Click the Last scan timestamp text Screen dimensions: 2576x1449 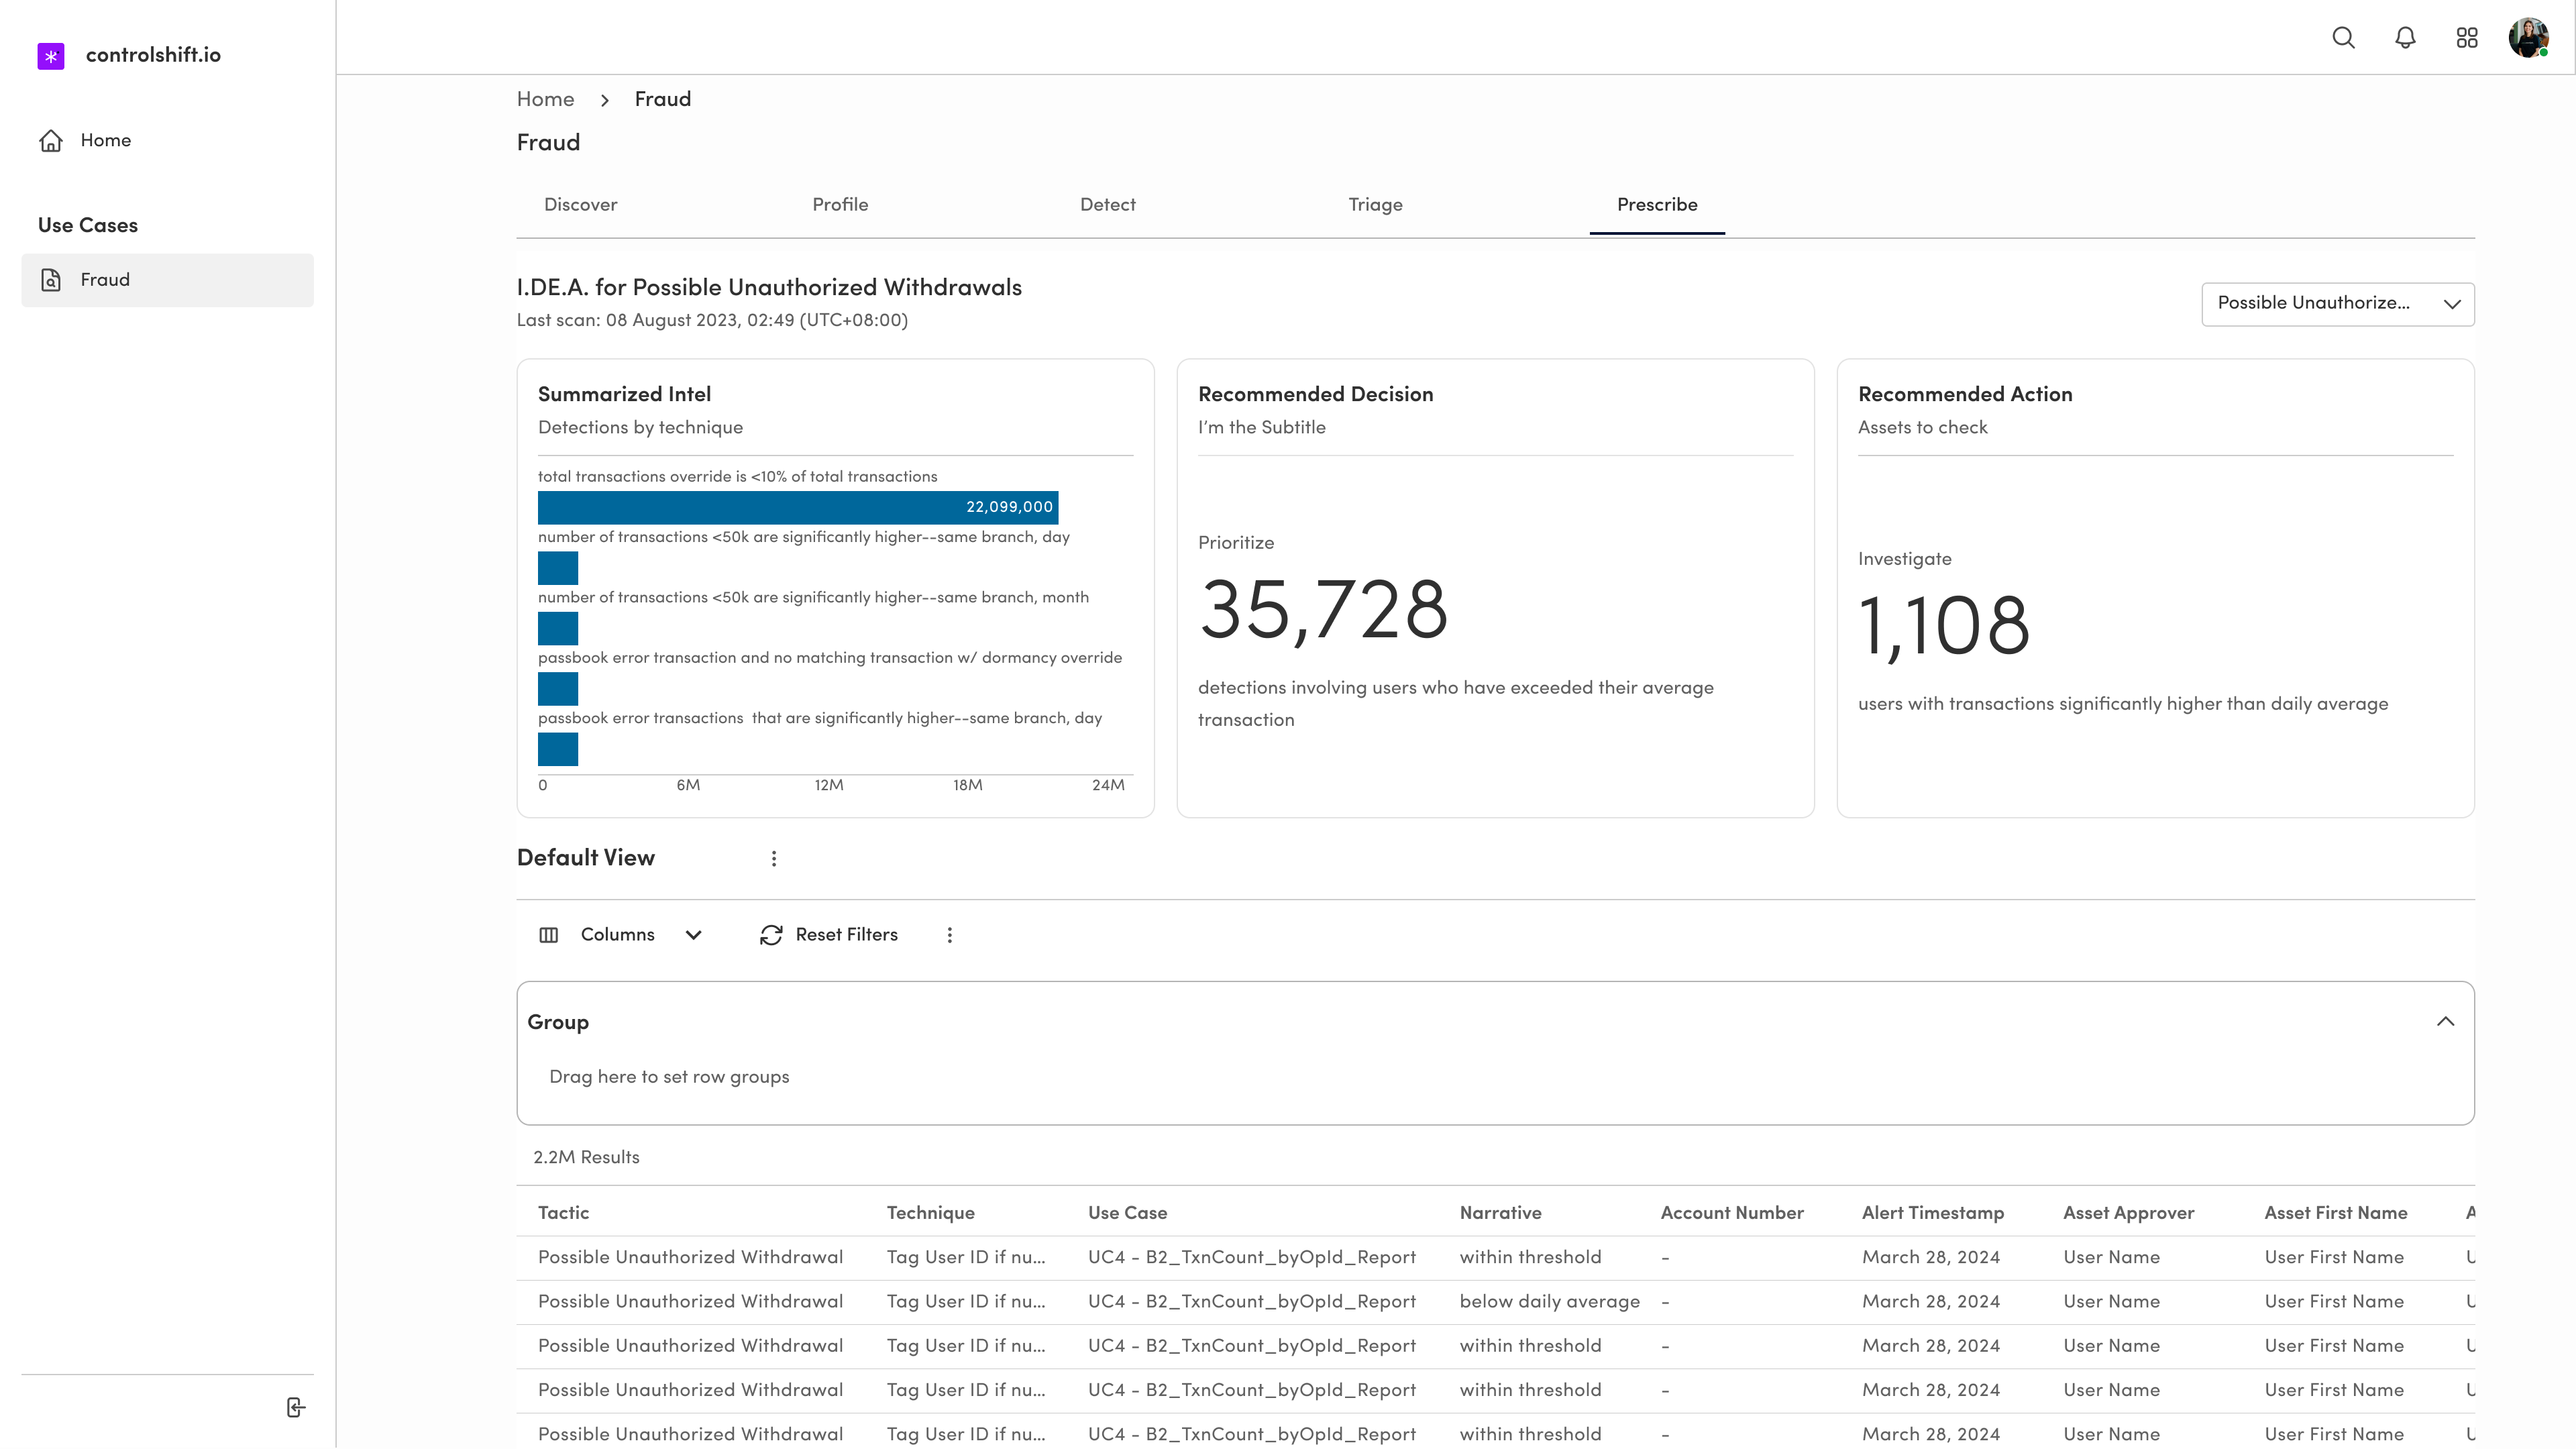[x=712, y=321]
